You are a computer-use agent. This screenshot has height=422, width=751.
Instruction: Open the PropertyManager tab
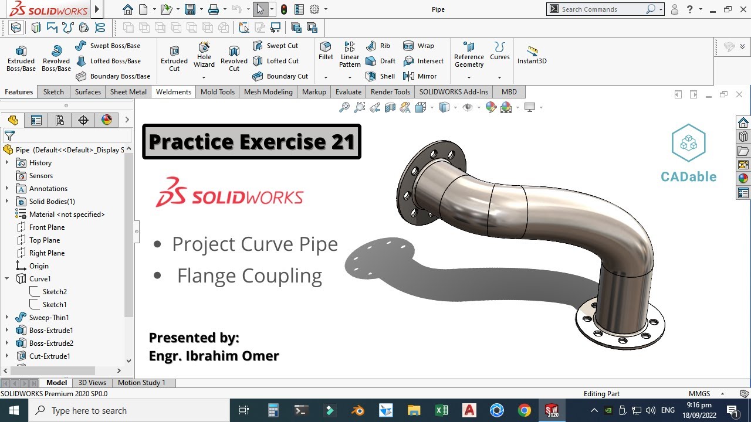(x=36, y=120)
